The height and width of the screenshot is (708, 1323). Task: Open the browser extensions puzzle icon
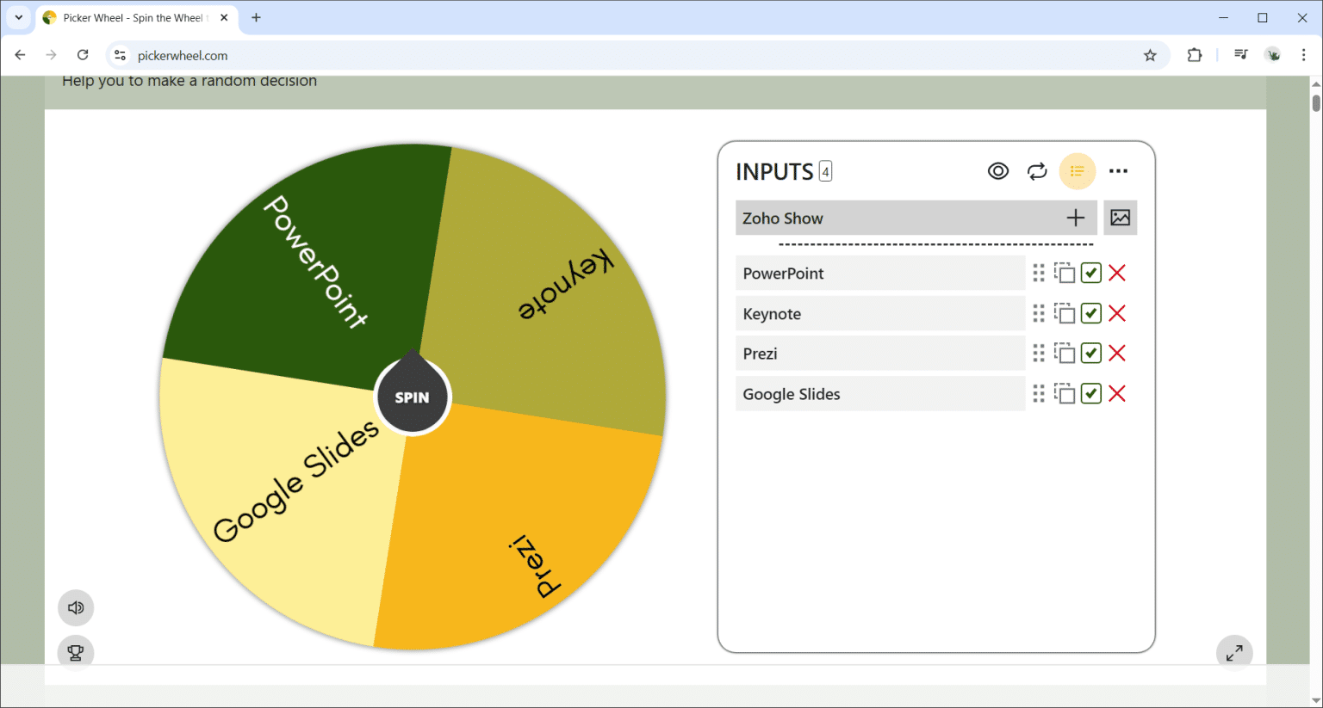[1195, 54]
